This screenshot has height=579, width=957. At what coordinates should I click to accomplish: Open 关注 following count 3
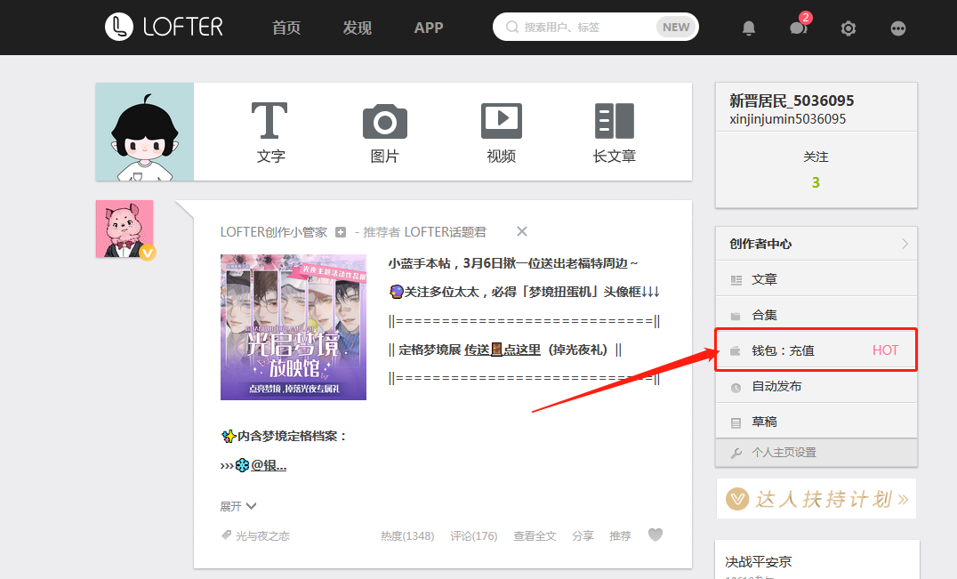pos(816,170)
